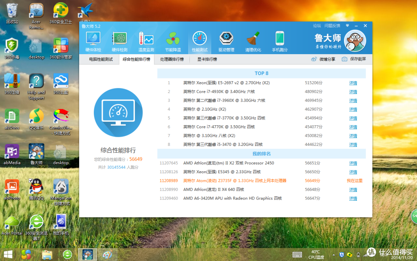Select 性能测试 performance test icon
This screenshot has width=417, height=261.
(x=200, y=41)
